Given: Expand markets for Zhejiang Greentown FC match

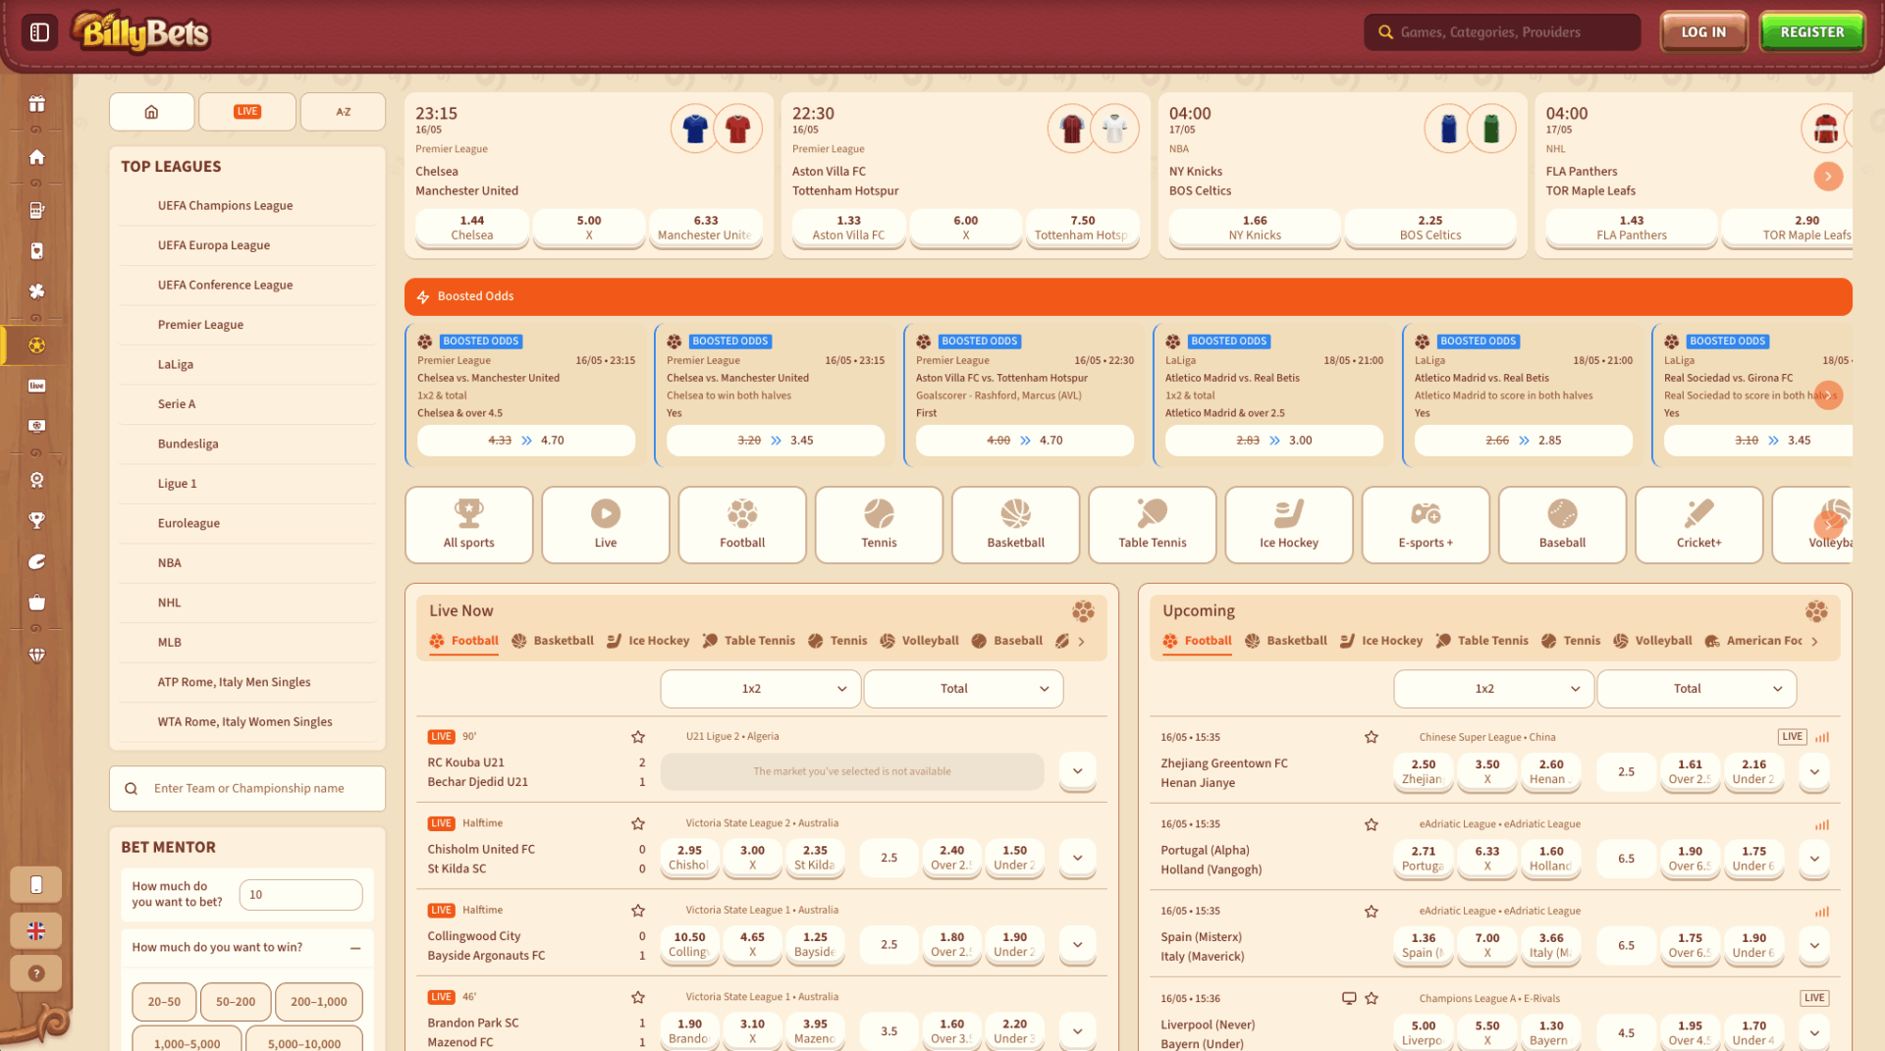Looking at the screenshot, I should coord(1814,772).
